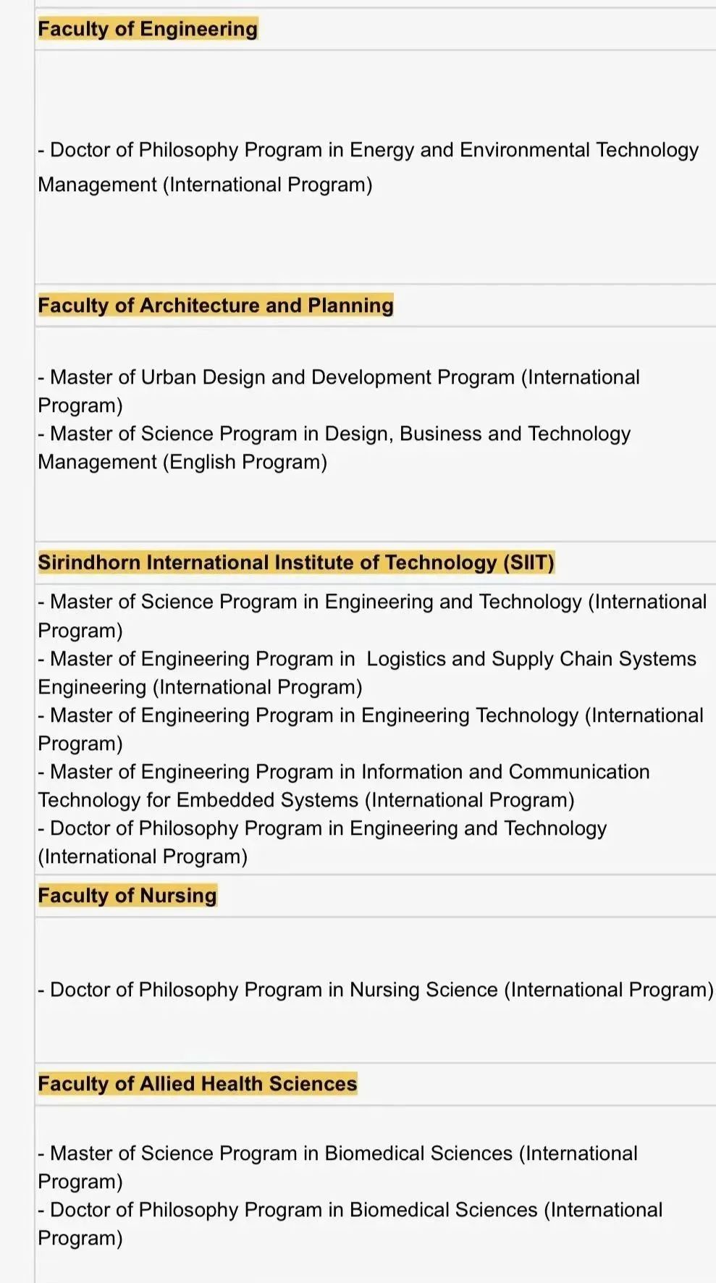Click the Management (International Program) line under Engineering
This screenshot has height=1283, width=716.
click(205, 185)
